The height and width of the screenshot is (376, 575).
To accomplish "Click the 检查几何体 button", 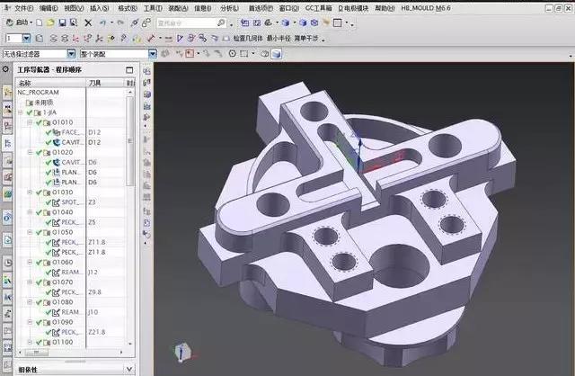I will (248, 38).
